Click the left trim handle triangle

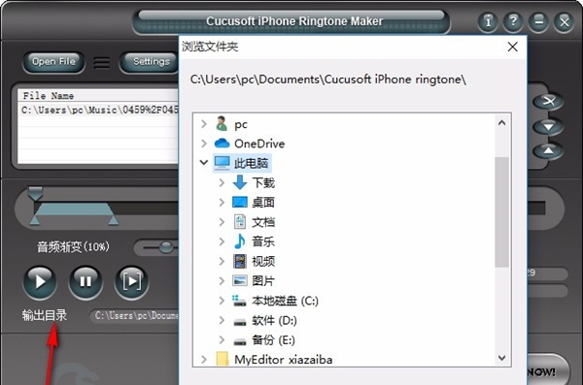35,221
